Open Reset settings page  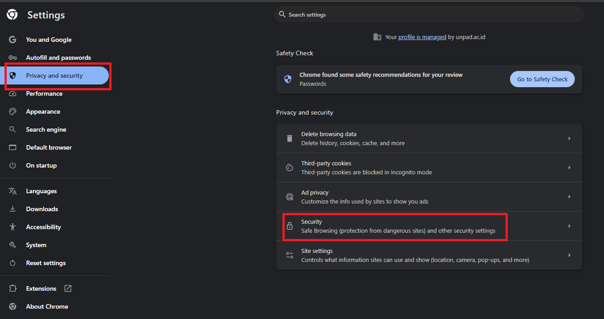[46, 263]
